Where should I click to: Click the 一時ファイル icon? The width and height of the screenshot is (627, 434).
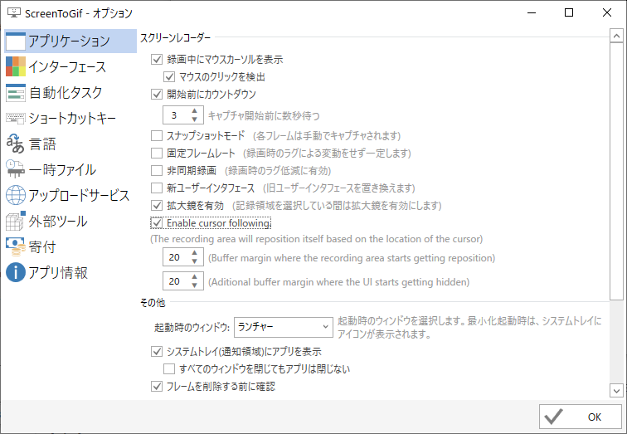(x=16, y=169)
